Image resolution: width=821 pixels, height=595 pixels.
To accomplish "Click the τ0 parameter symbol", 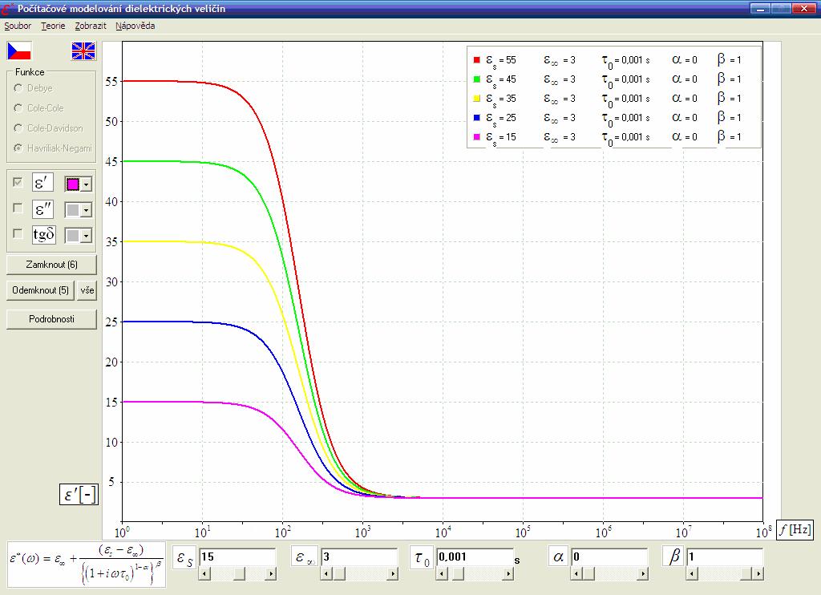I will [x=422, y=558].
